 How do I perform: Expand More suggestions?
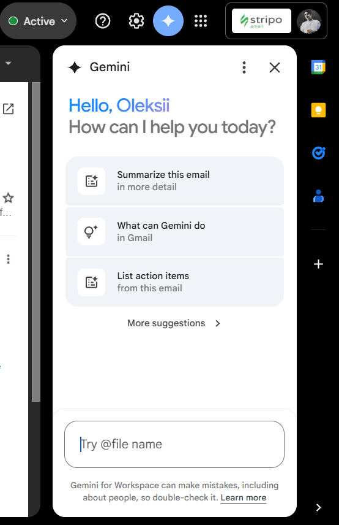(x=174, y=323)
